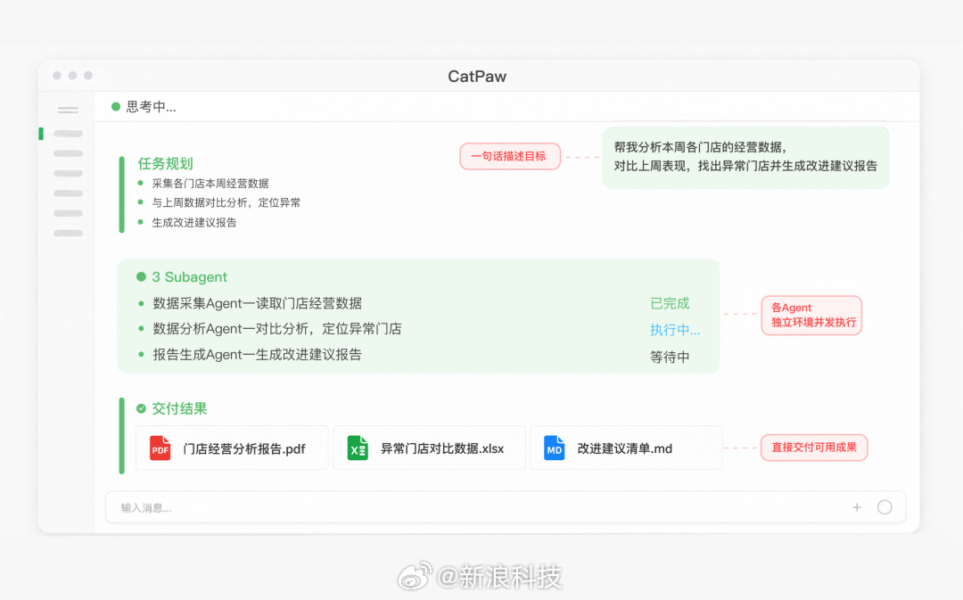Open the file card 异常门店对比数据.xlsx
Image resolution: width=963 pixels, height=600 pixels.
(x=429, y=448)
